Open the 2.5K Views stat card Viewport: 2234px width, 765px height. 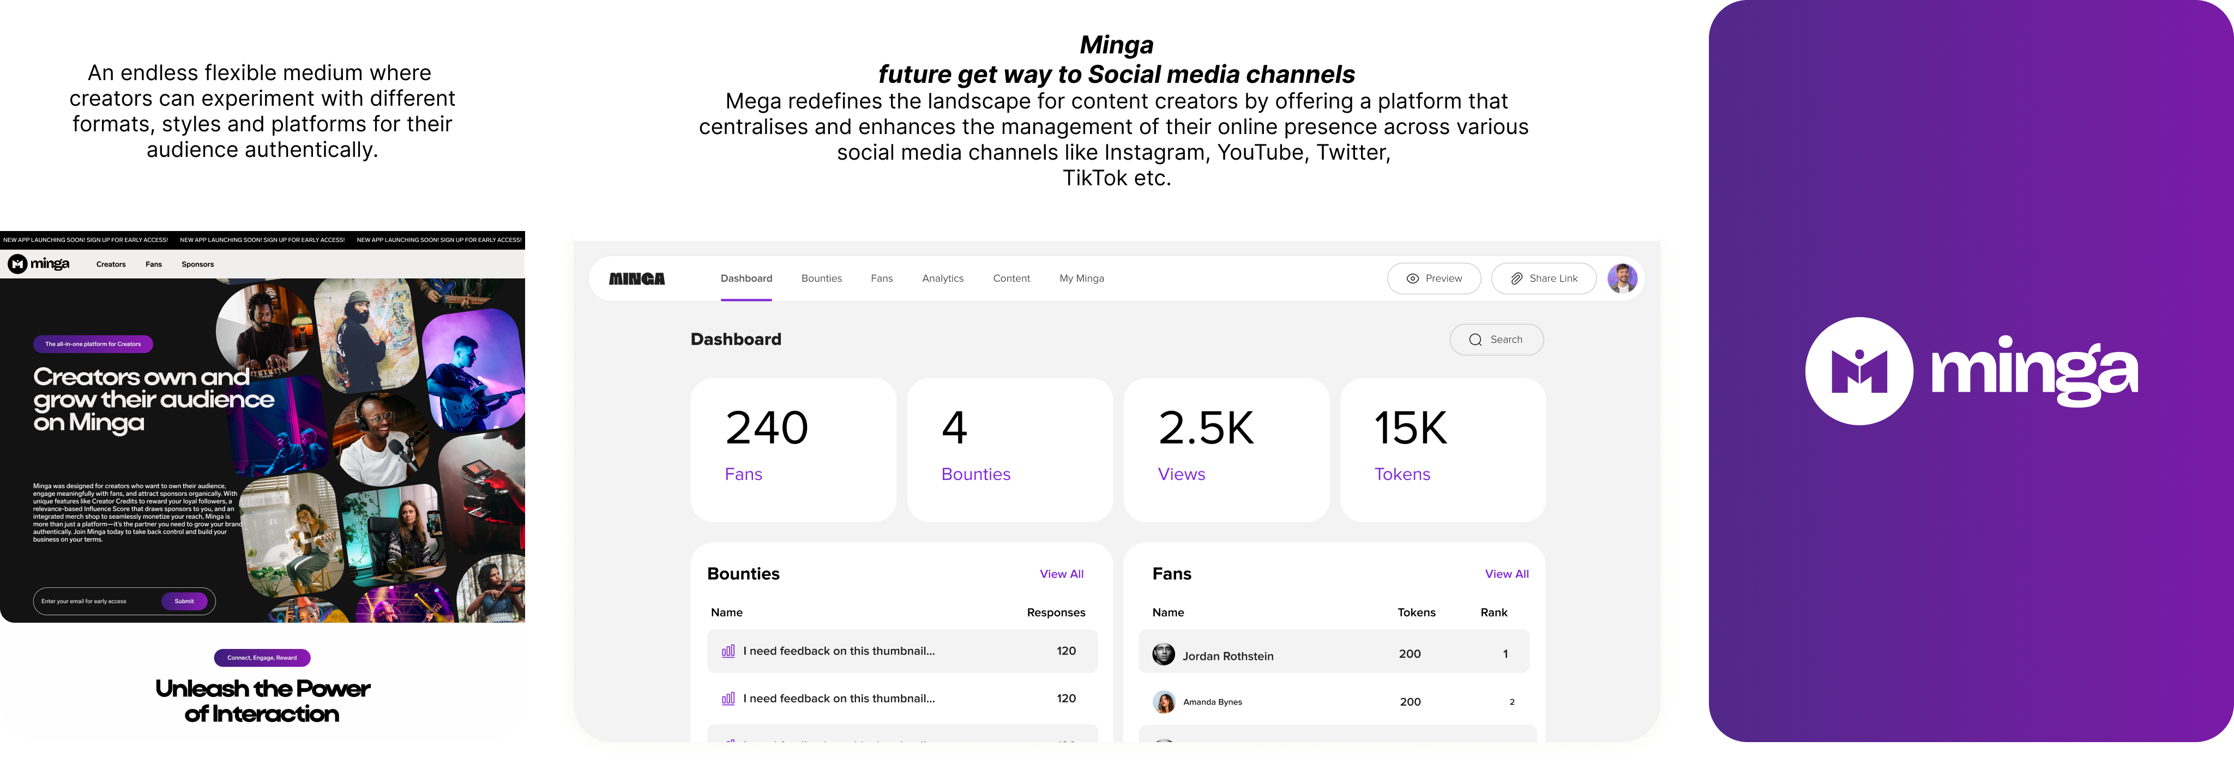1226,450
